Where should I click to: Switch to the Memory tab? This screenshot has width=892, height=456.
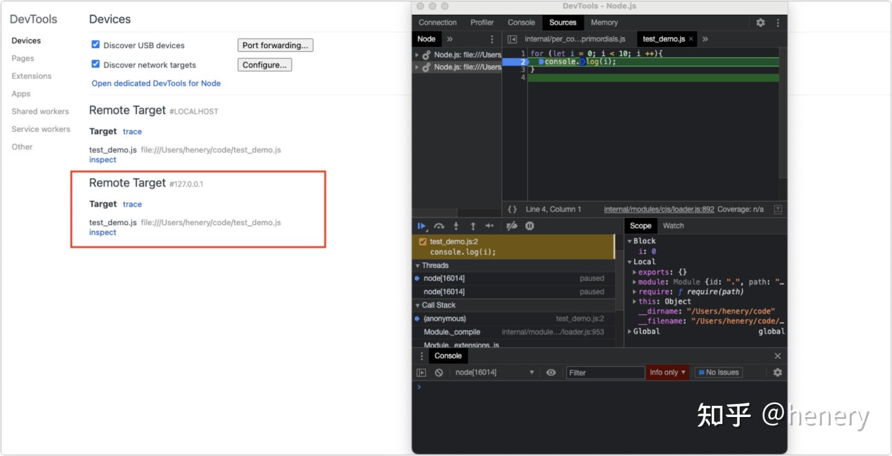605,22
